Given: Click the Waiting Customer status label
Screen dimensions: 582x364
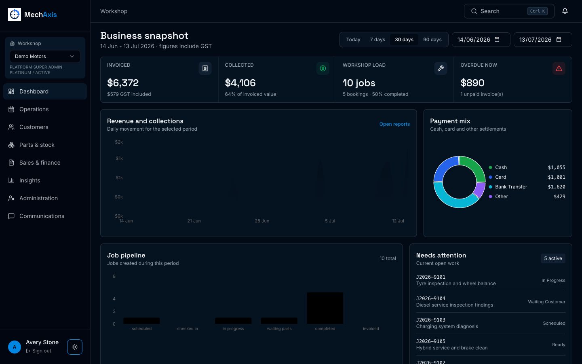Looking at the screenshot, I should click(546, 302).
